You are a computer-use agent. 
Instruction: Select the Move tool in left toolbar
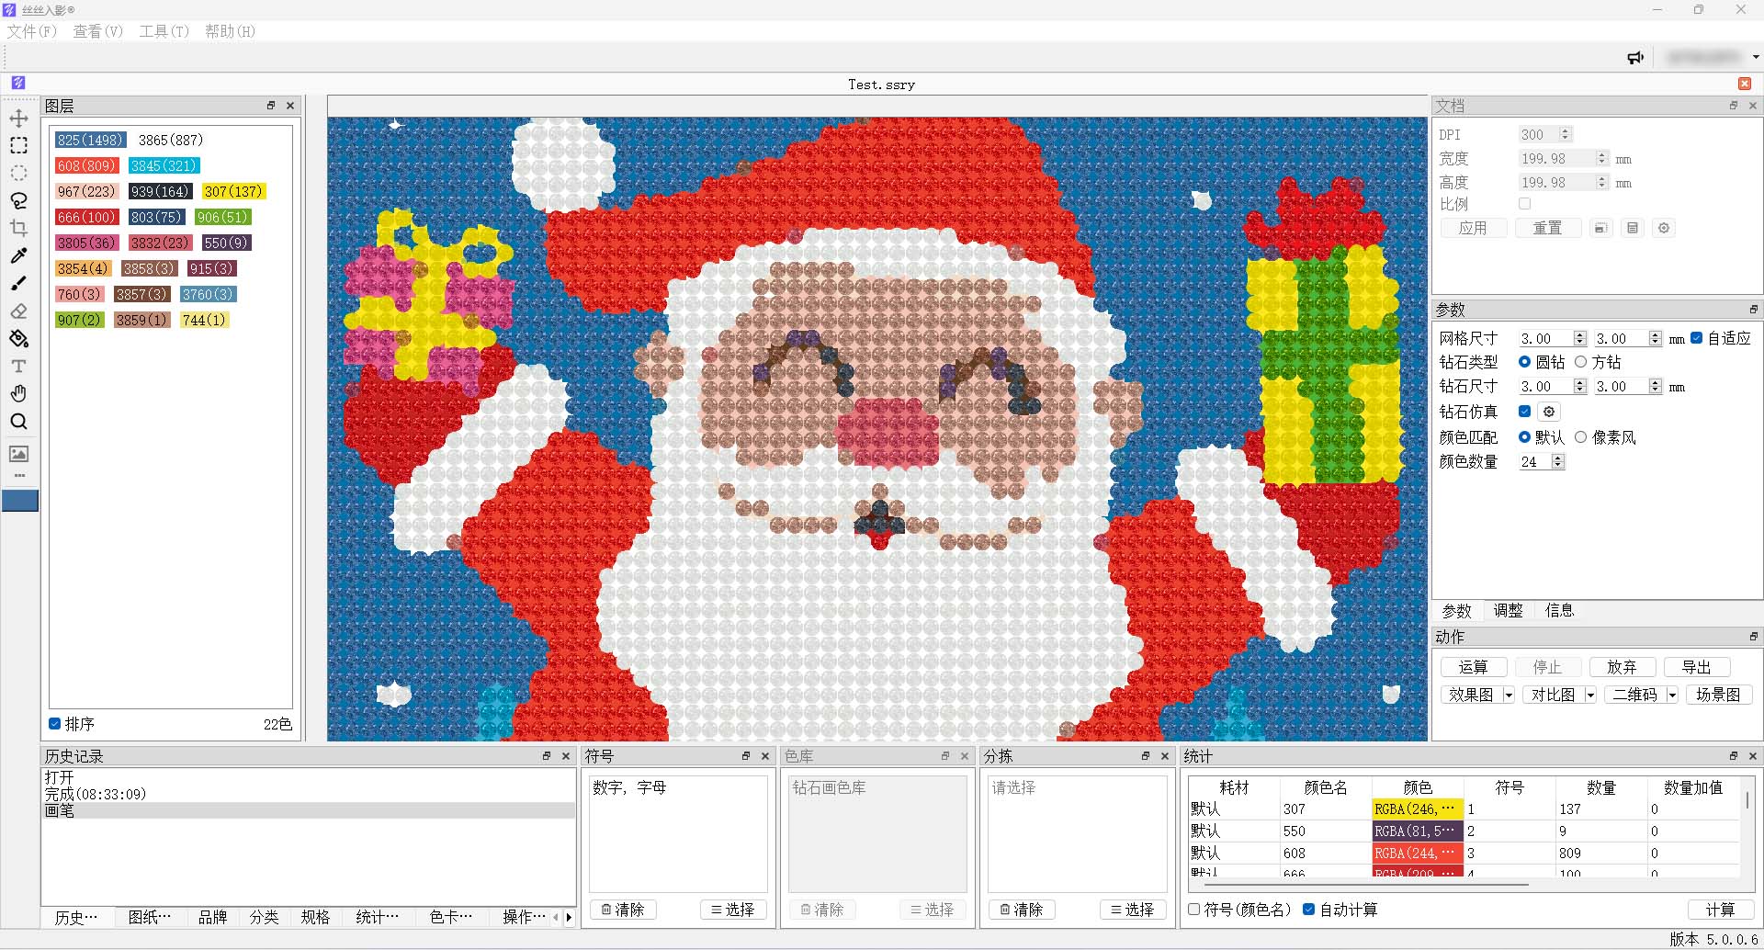18,119
